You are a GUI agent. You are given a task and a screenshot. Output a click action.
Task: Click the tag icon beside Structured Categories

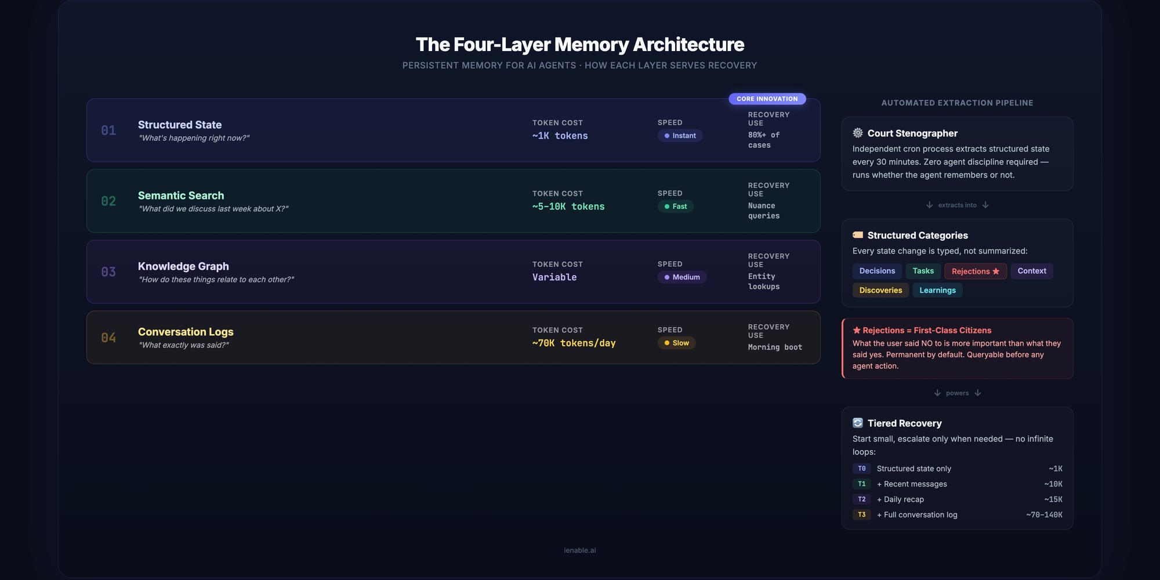click(x=857, y=235)
